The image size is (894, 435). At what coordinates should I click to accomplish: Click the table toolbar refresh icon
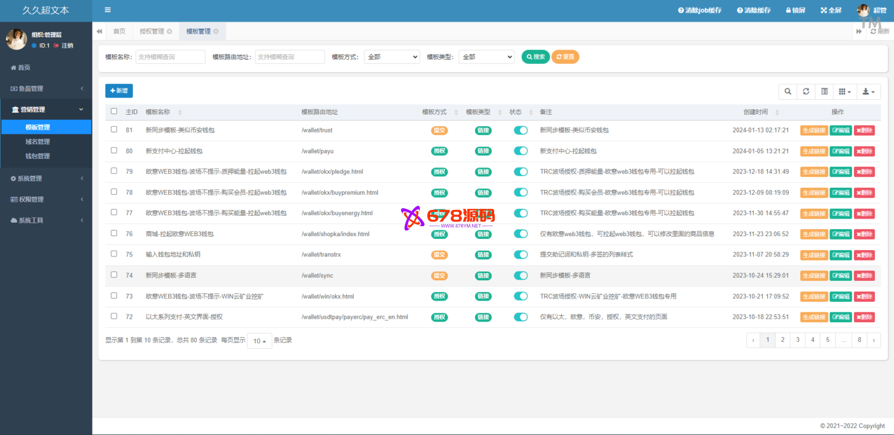[806, 91]
